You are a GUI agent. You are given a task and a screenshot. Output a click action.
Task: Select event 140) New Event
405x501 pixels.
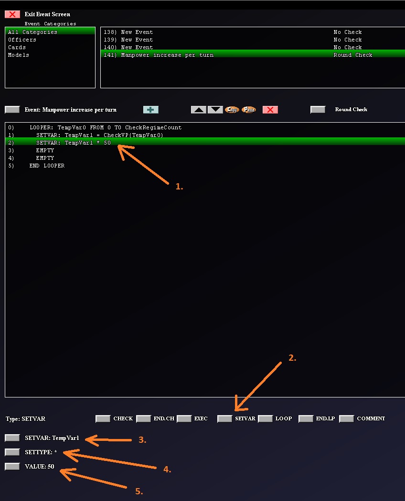[253, 47]
